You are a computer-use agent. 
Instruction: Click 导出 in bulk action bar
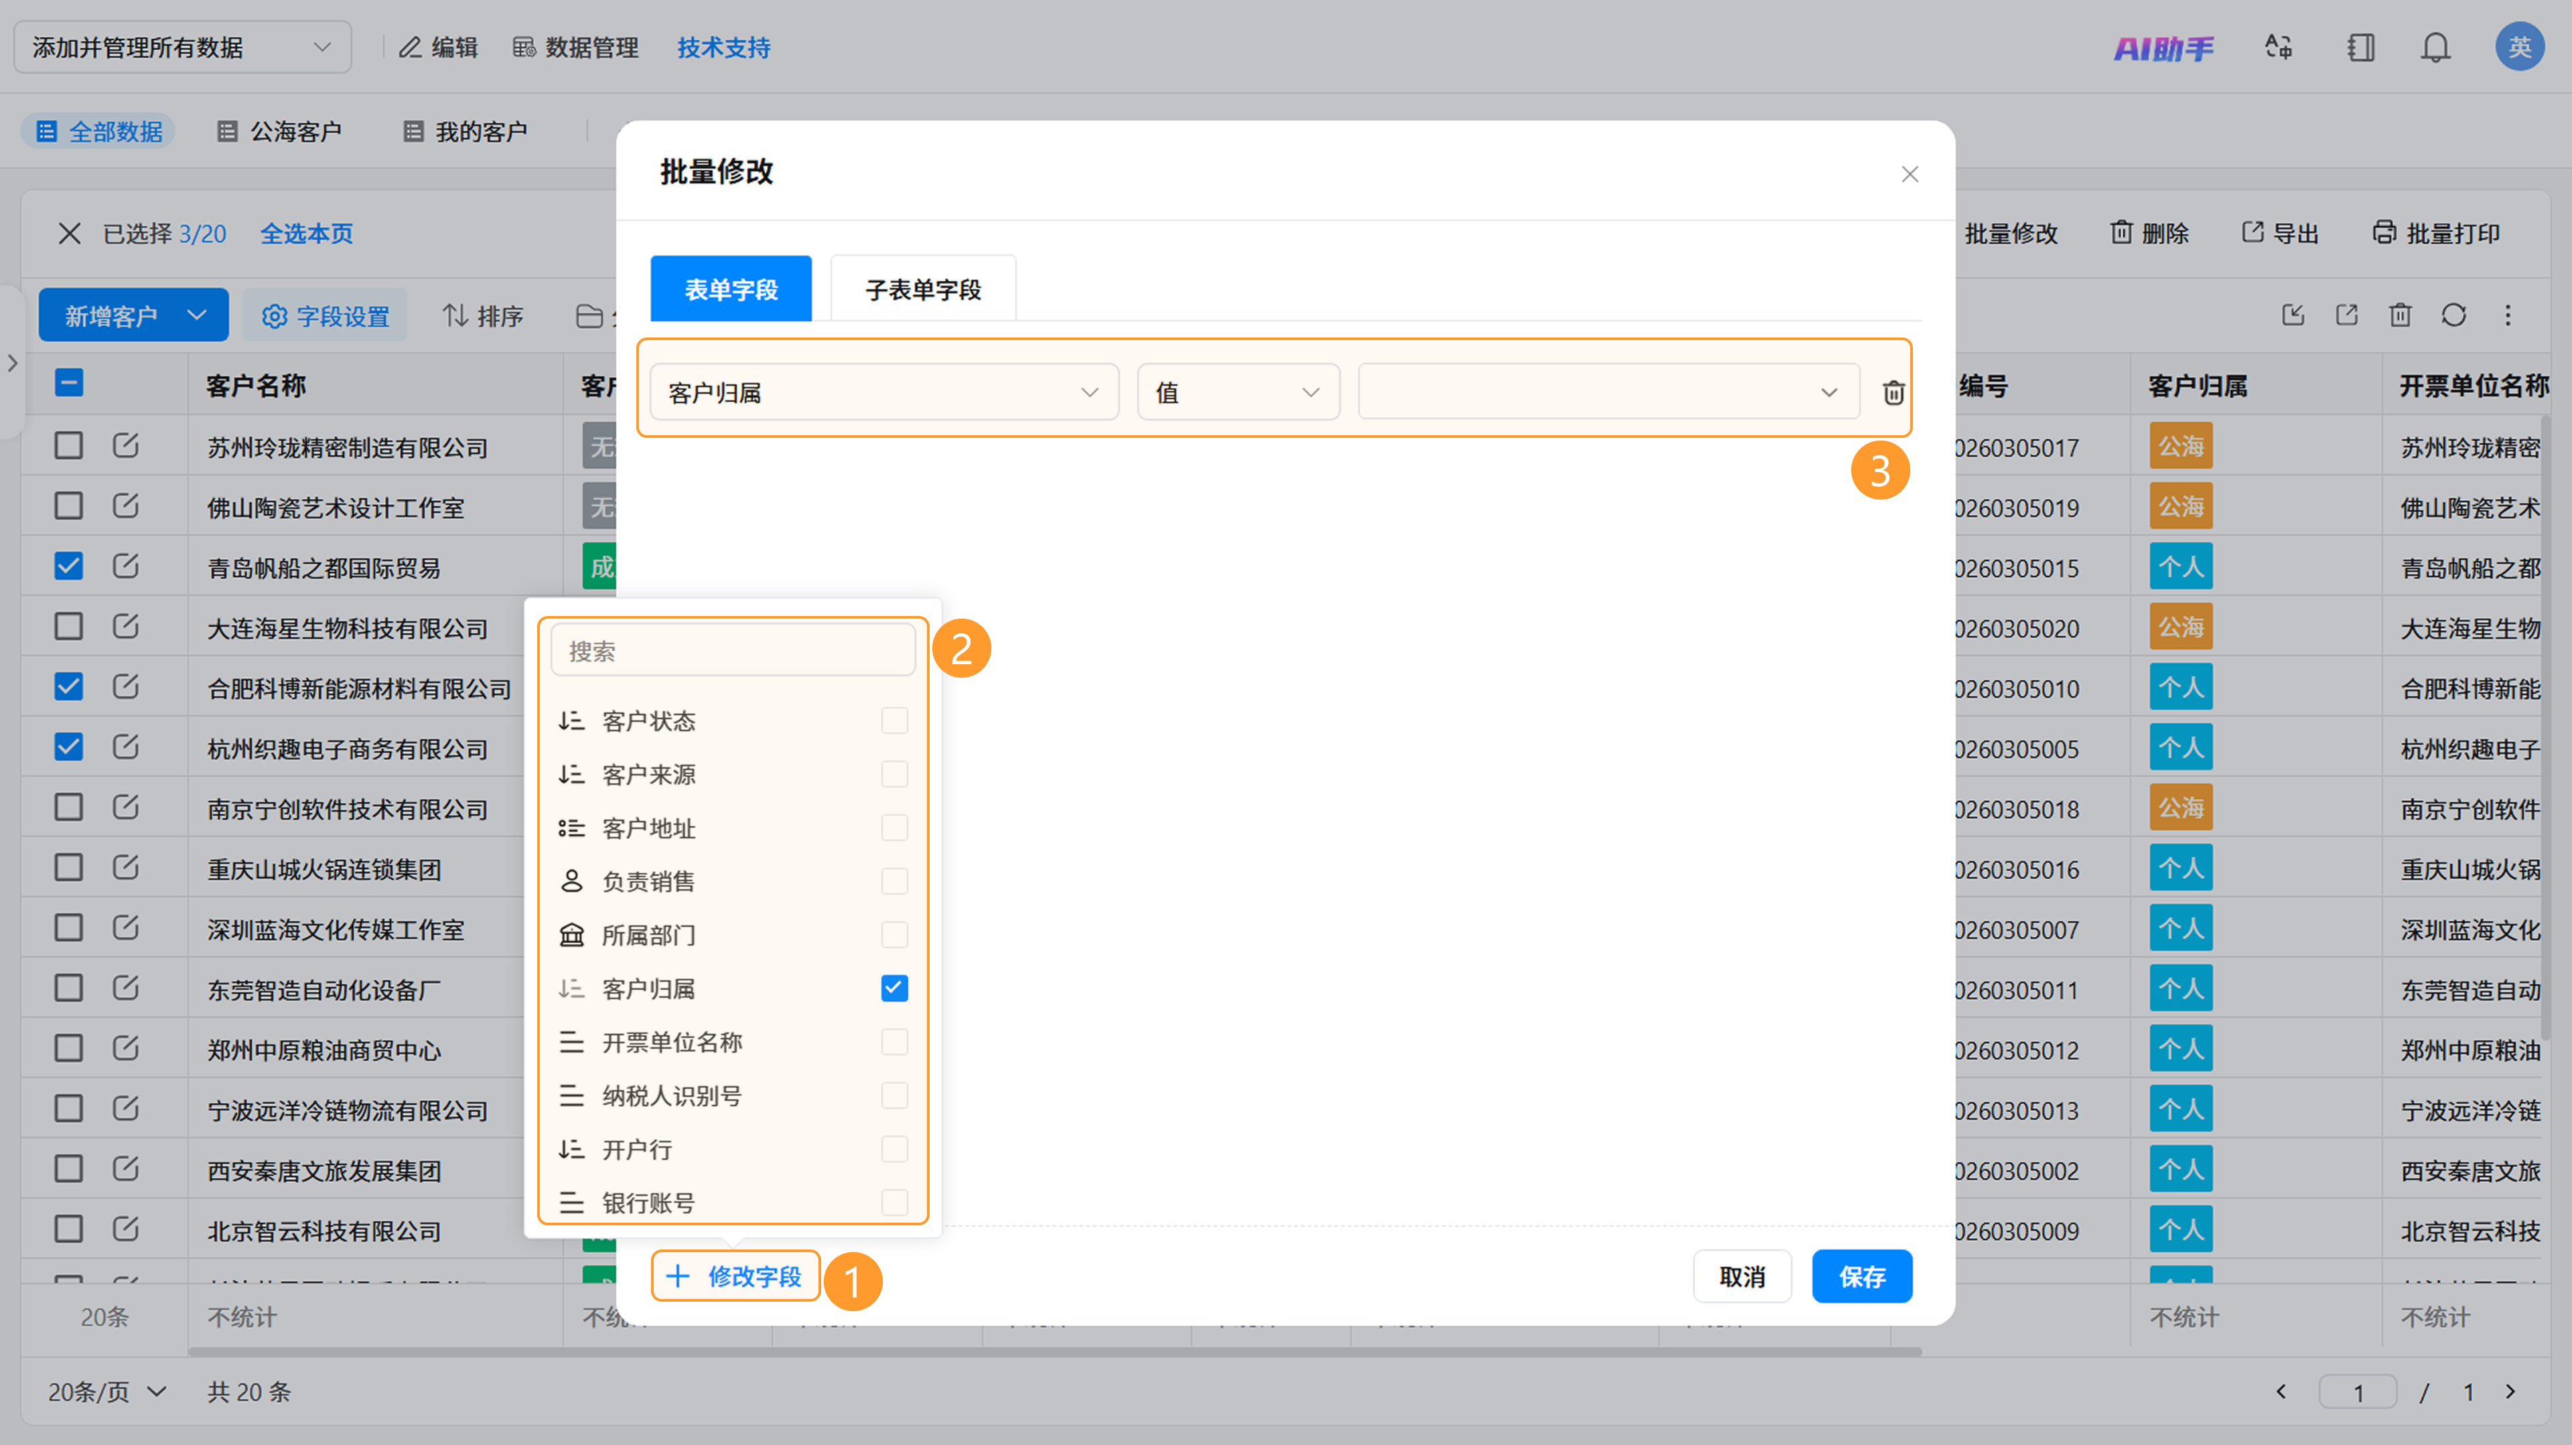pos(2279,234)
